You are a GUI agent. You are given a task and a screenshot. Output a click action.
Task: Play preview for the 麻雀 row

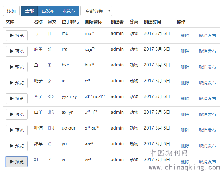(x=17, y=51)
